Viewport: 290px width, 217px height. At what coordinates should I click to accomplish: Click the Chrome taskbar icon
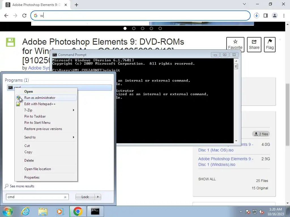point(78,211)
